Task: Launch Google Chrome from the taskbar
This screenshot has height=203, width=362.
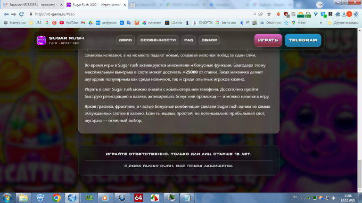Action: tap(56, 198)
